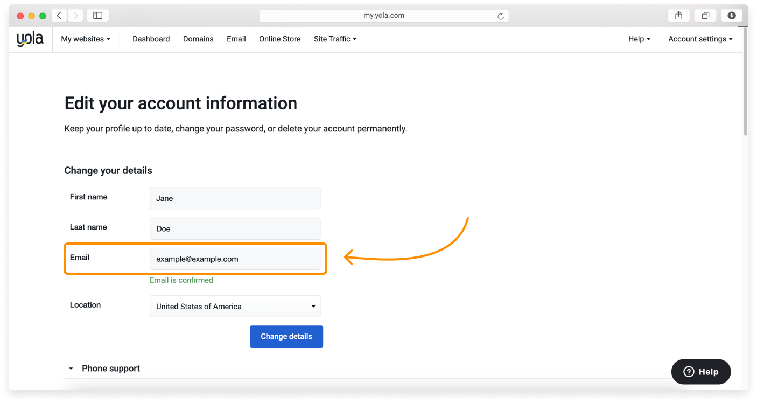Open the Online Store page
This screenshot has width=757, height=403.
click(279, 39)
